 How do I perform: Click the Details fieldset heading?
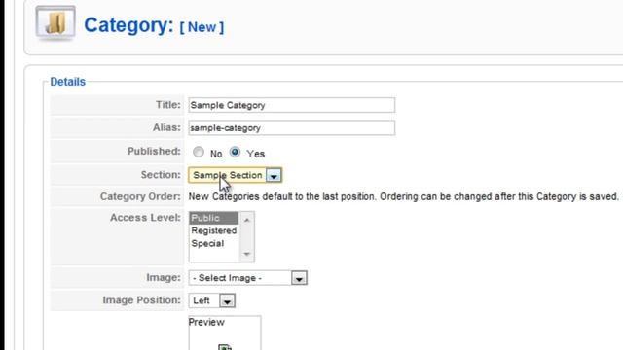pos(67,82)
